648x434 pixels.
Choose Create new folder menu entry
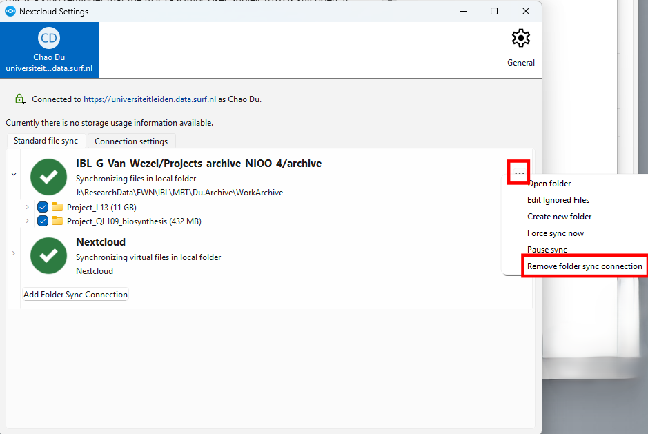point(559,217)
